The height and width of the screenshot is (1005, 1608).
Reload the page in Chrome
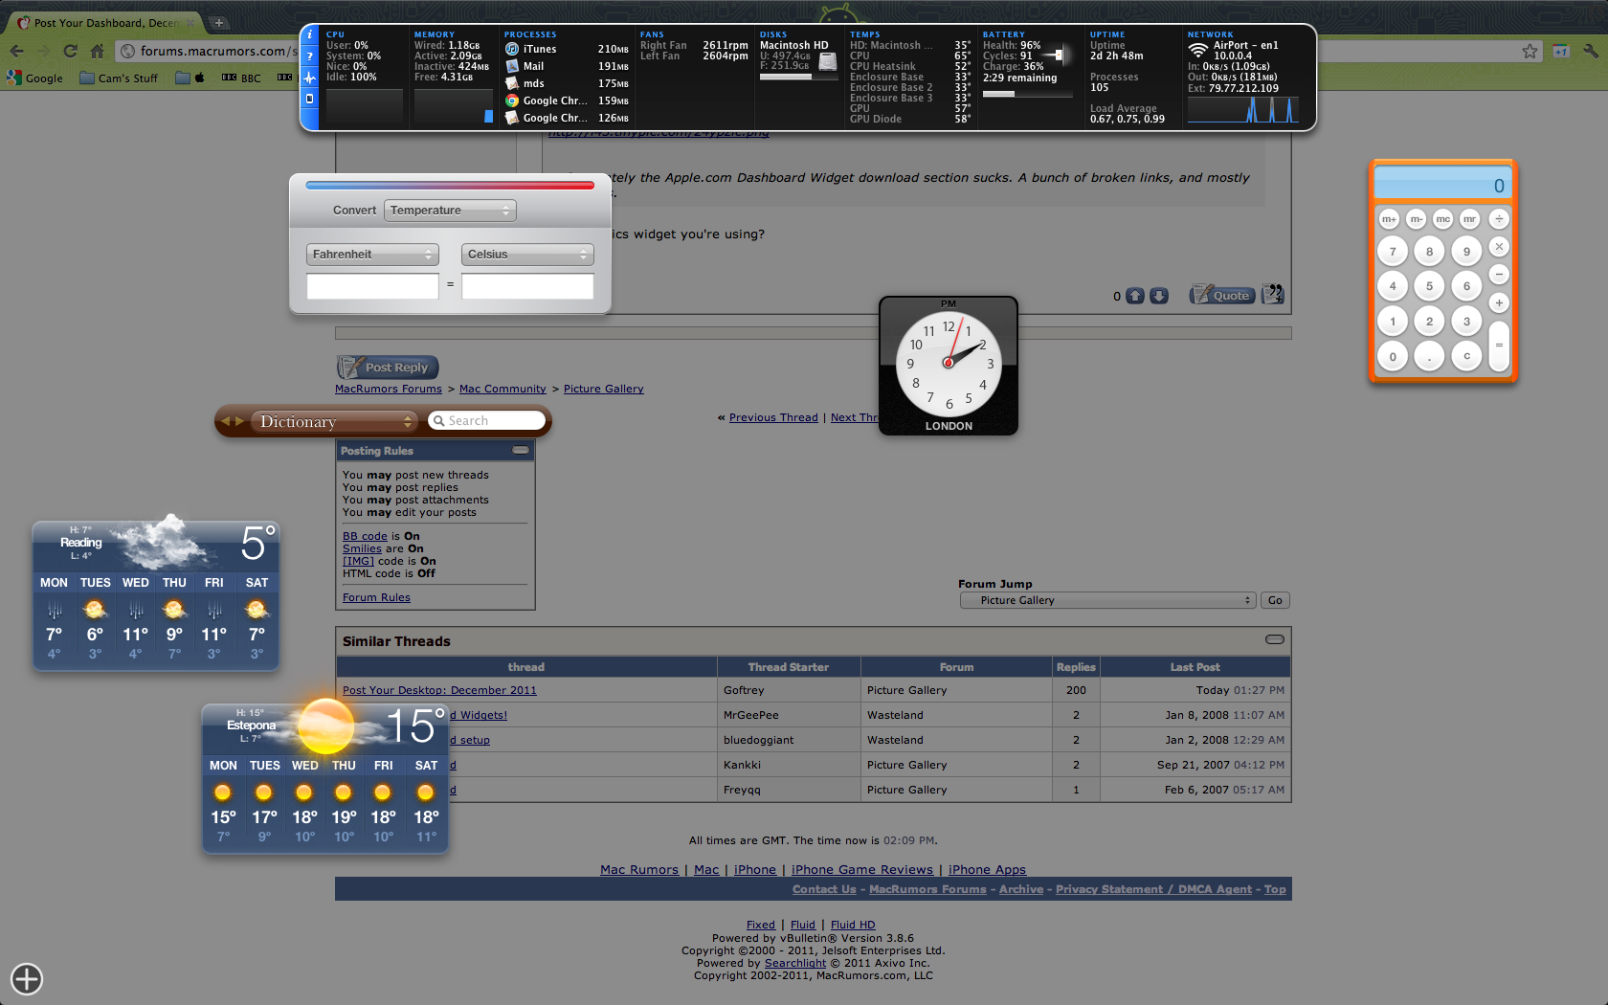click(x=70, y=51)
